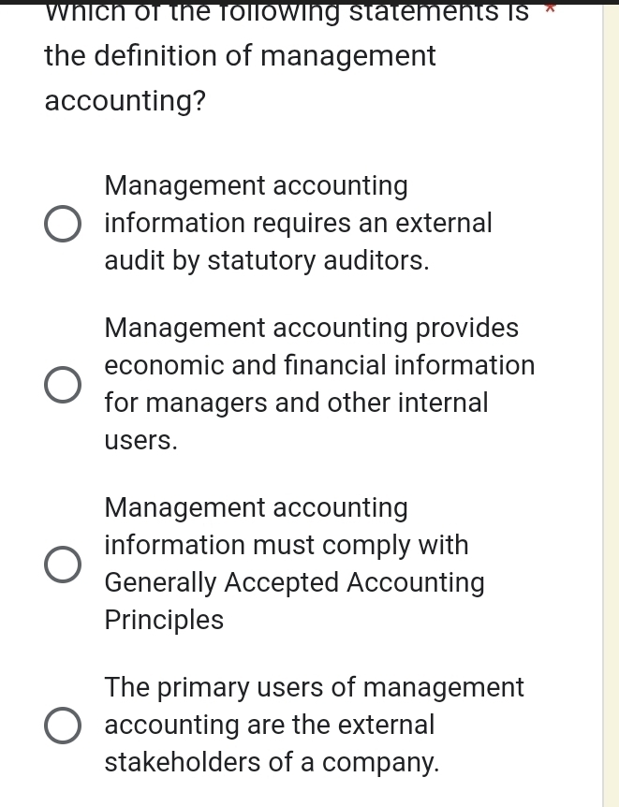Choose the radio for managers and internal users
Viewport: 619px width, 807px height.
(x=63, y=385)
